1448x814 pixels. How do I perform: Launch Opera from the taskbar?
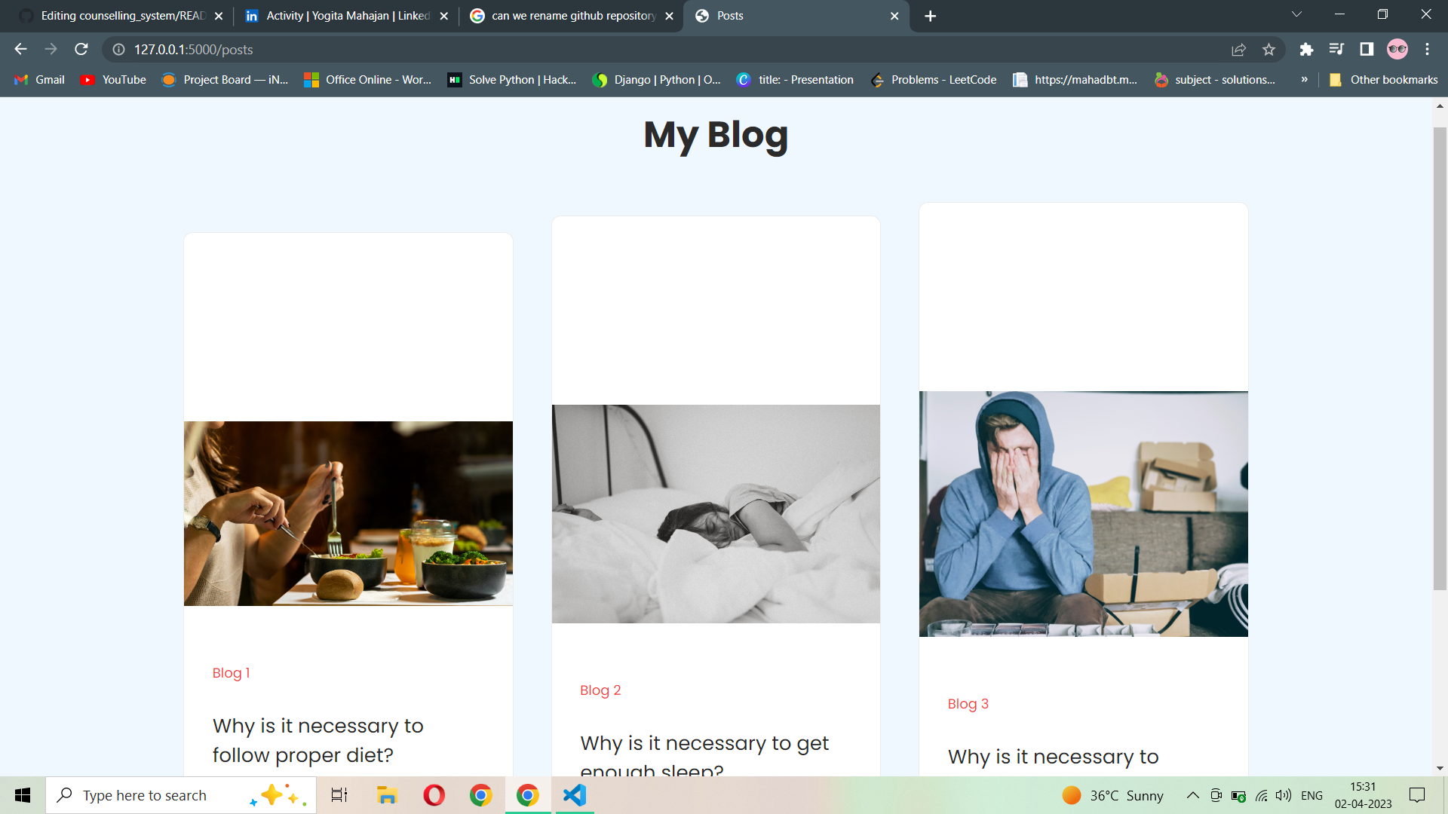(434, 795)
